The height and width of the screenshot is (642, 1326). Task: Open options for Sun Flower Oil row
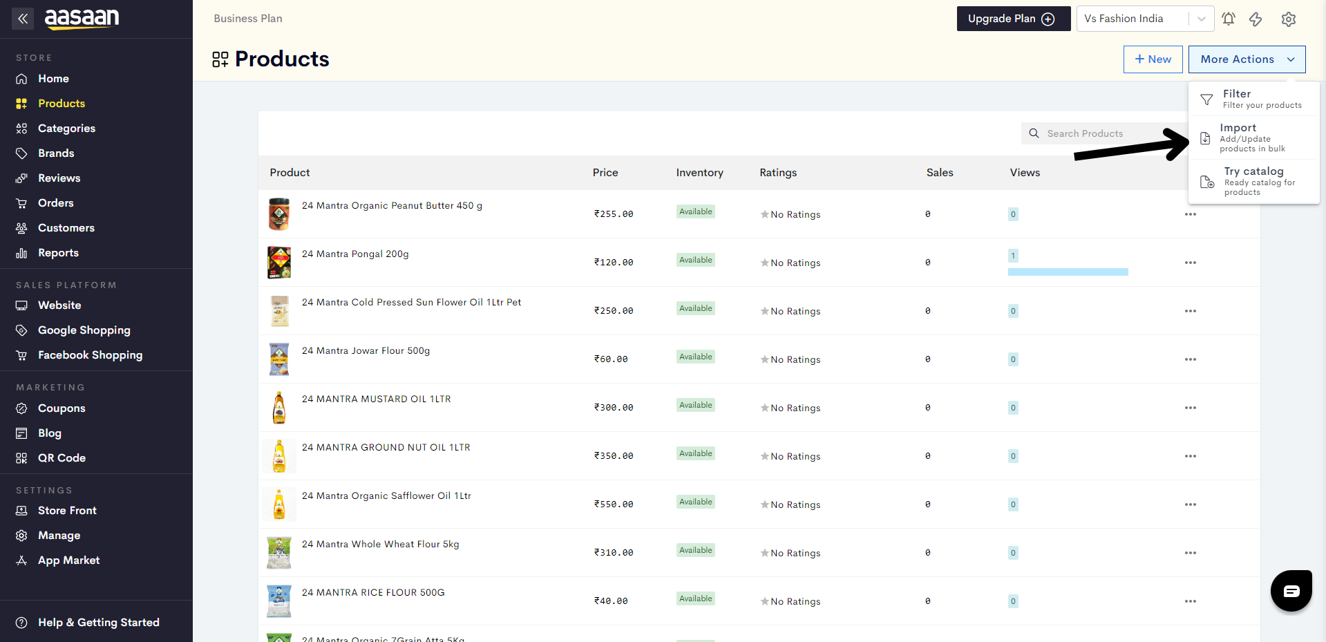pos(1190,311)
